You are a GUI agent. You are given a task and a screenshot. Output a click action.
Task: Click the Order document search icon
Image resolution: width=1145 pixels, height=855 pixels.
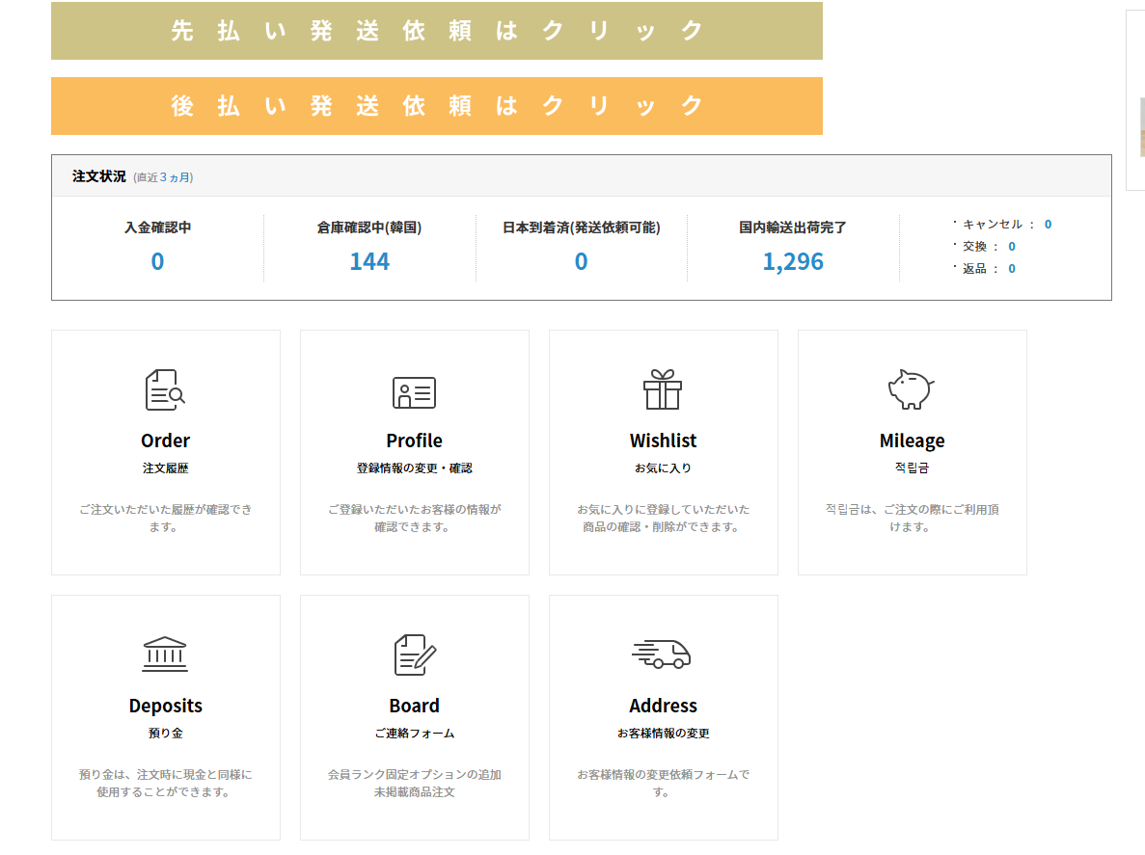(165, 390)
